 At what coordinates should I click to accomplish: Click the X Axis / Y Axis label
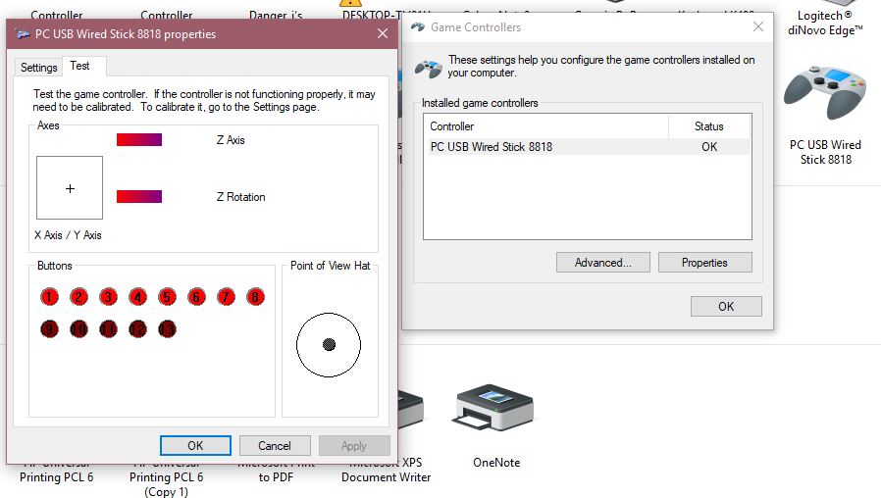[x=68, y=235]
